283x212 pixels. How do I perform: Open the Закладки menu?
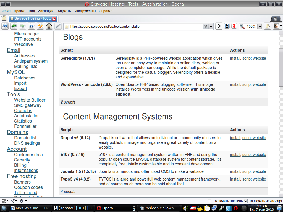pyautogui.click(x=46, y=11)
